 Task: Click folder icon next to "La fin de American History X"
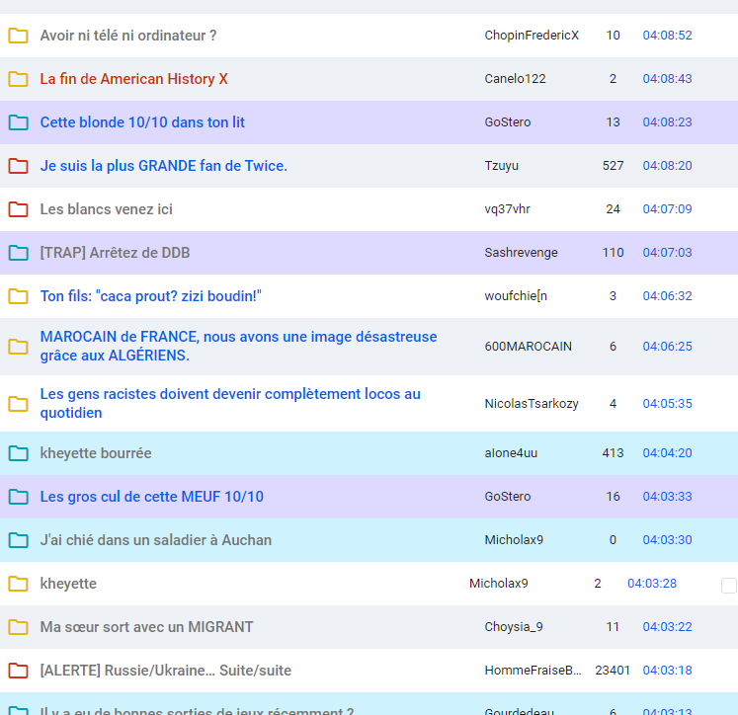click(18, 80)
